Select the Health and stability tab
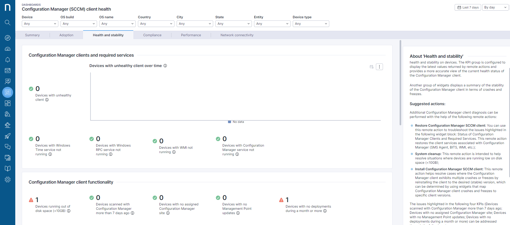This screenshot has width=510, height=225. [108, 35]
